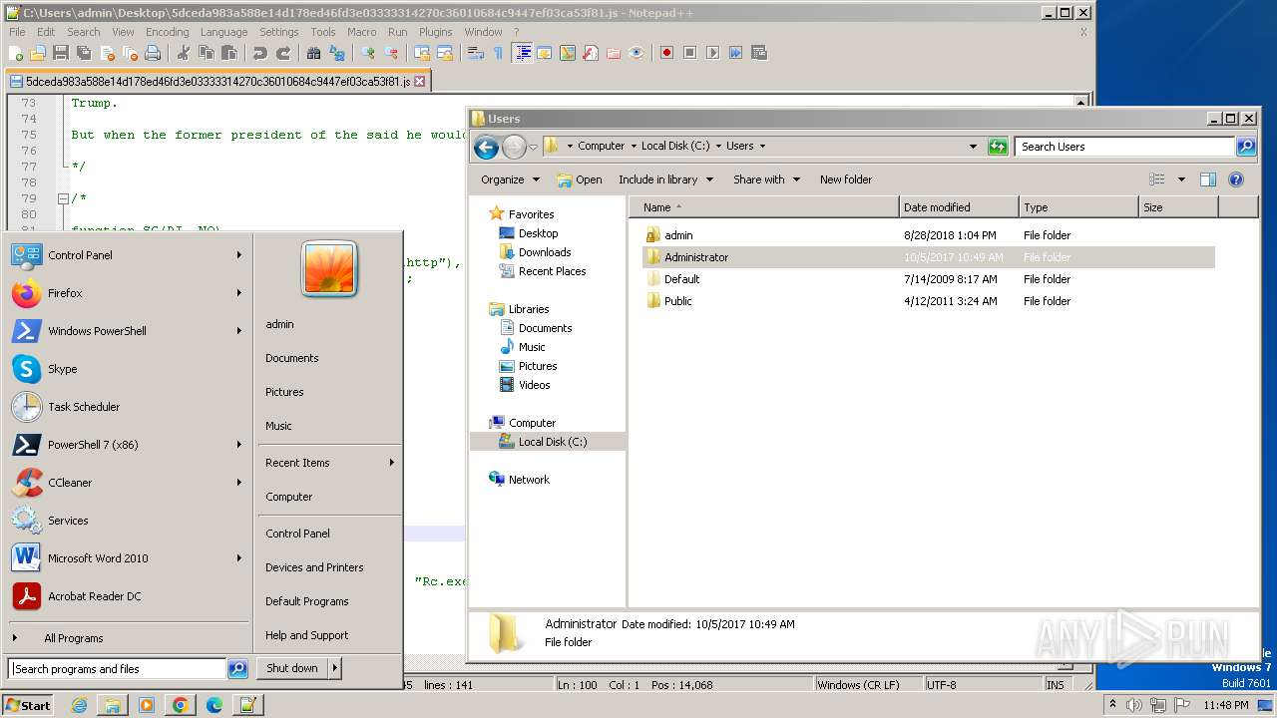Viewport: 1277px width, 718px height.
Task: Open the Plugins menu in Notepad++
Action: tap(435, 32)
